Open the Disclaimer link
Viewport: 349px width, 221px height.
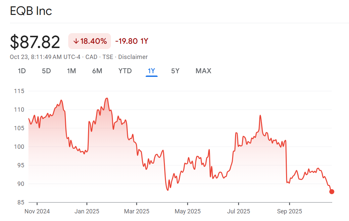pos(133,57)
